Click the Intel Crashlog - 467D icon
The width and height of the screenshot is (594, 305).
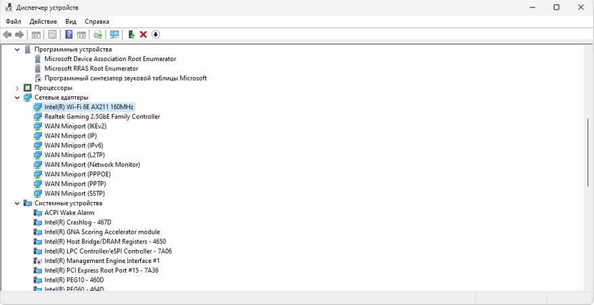[x=37, y=222]
